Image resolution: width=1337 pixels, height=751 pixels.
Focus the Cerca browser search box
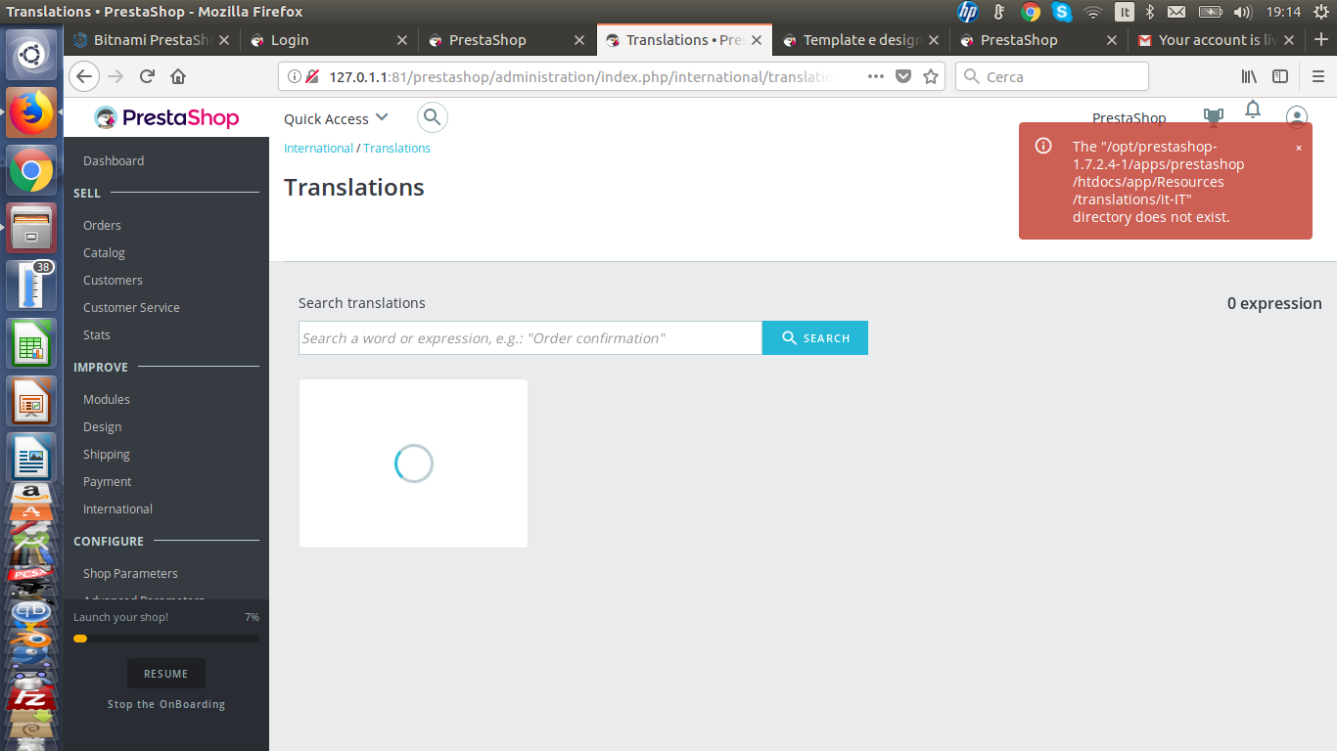(x=1052, y=76)
